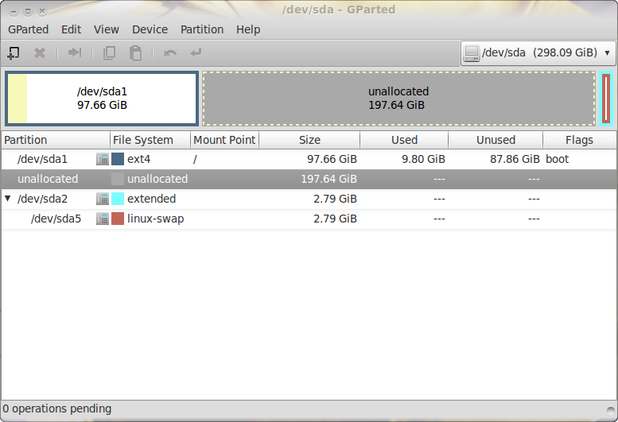Open the Help menu
618x422 pixels.
(x=248, y=29)
